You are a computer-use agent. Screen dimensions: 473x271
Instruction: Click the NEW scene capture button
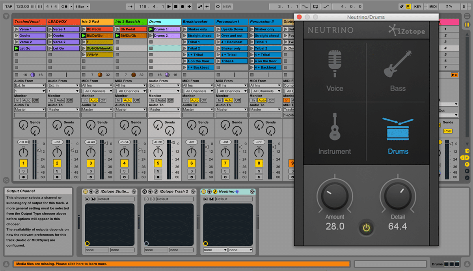point(227,7)
